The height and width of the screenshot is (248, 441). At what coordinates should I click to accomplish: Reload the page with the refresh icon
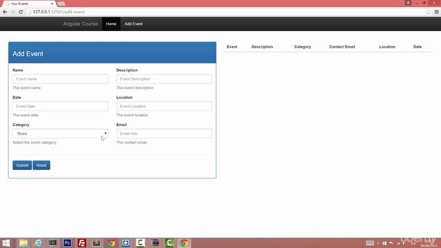[x=21, y=12]
